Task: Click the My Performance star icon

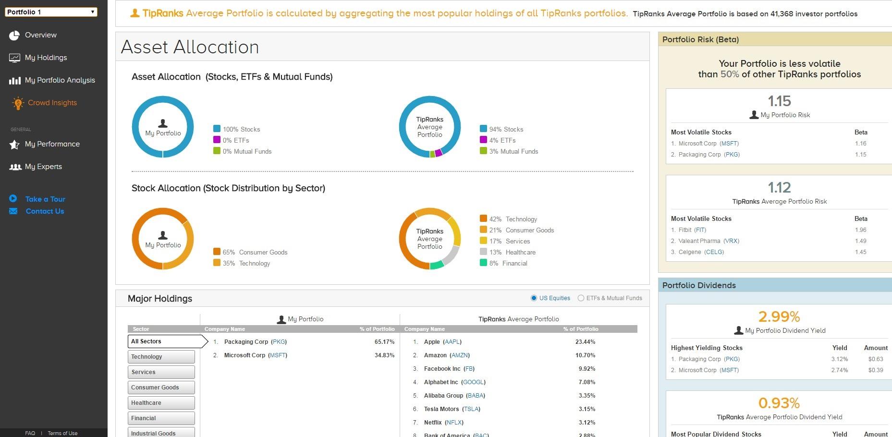Action: pos(14,144)
